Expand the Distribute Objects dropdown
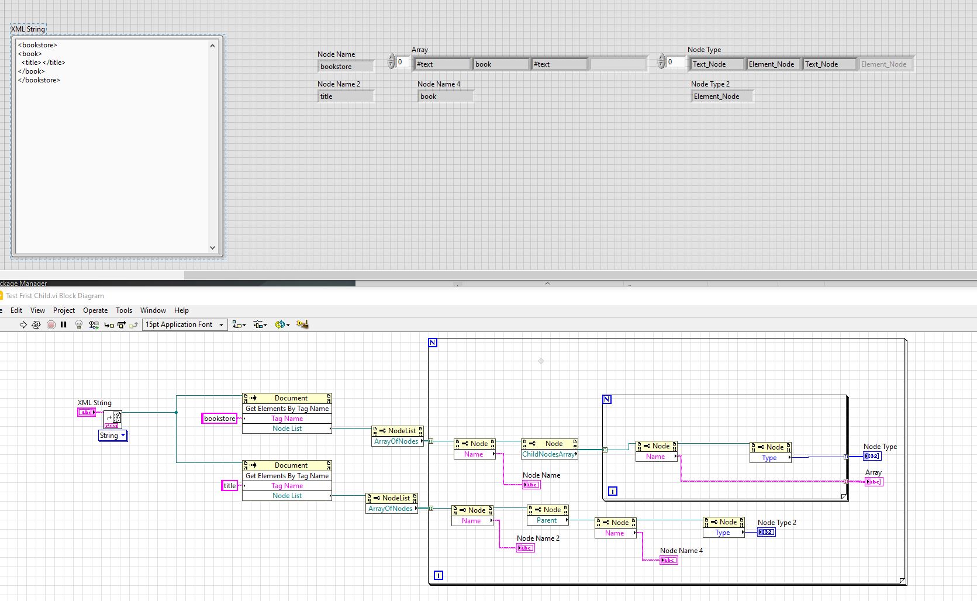This screenshot has height=601, width=977. [260, 324]
